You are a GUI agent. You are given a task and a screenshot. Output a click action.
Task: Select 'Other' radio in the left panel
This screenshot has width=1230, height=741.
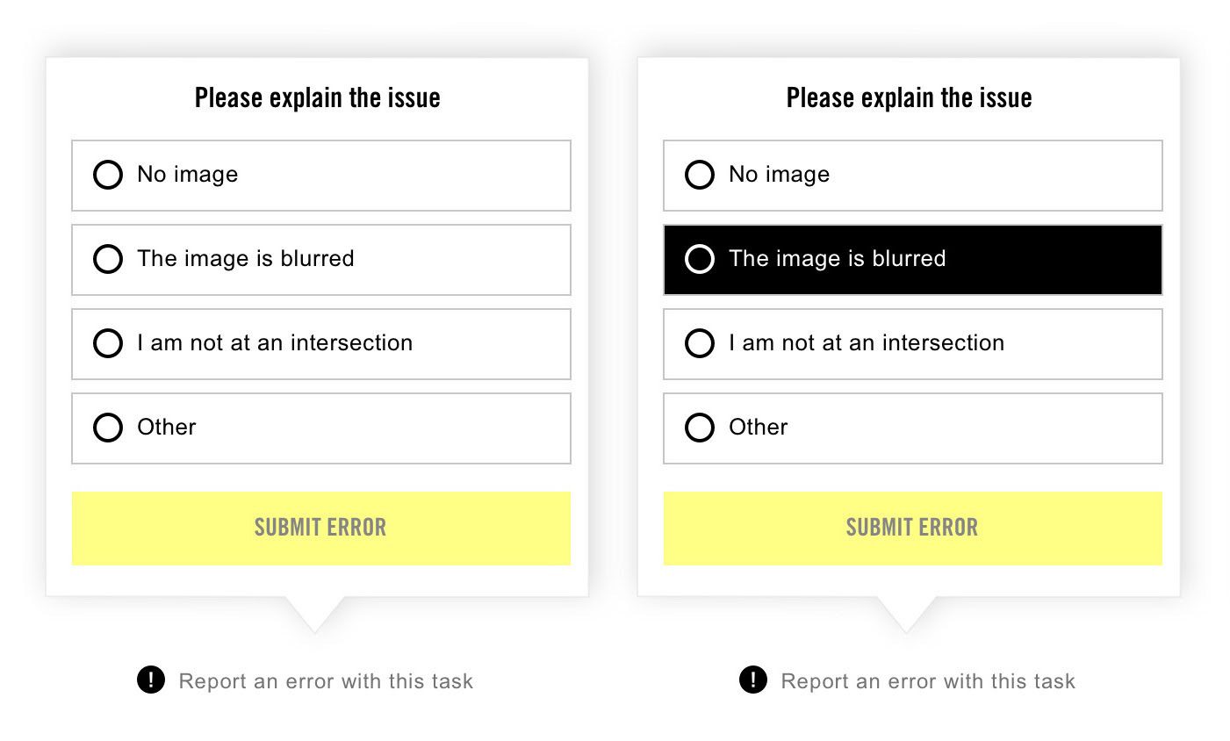pyautogui.click(x=108, y=428)
